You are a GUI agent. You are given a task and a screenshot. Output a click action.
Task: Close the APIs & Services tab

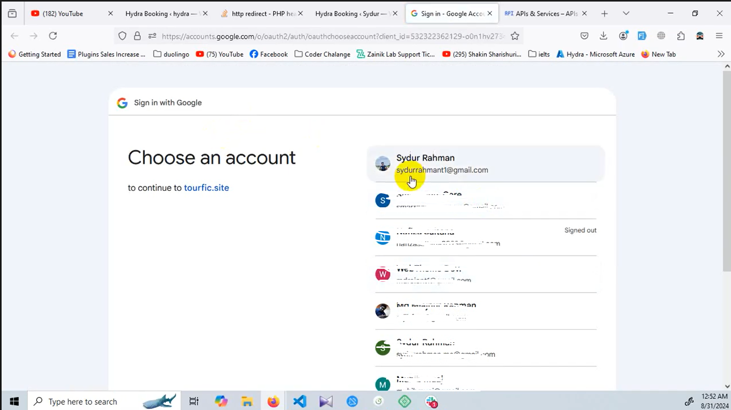[585, 14]
